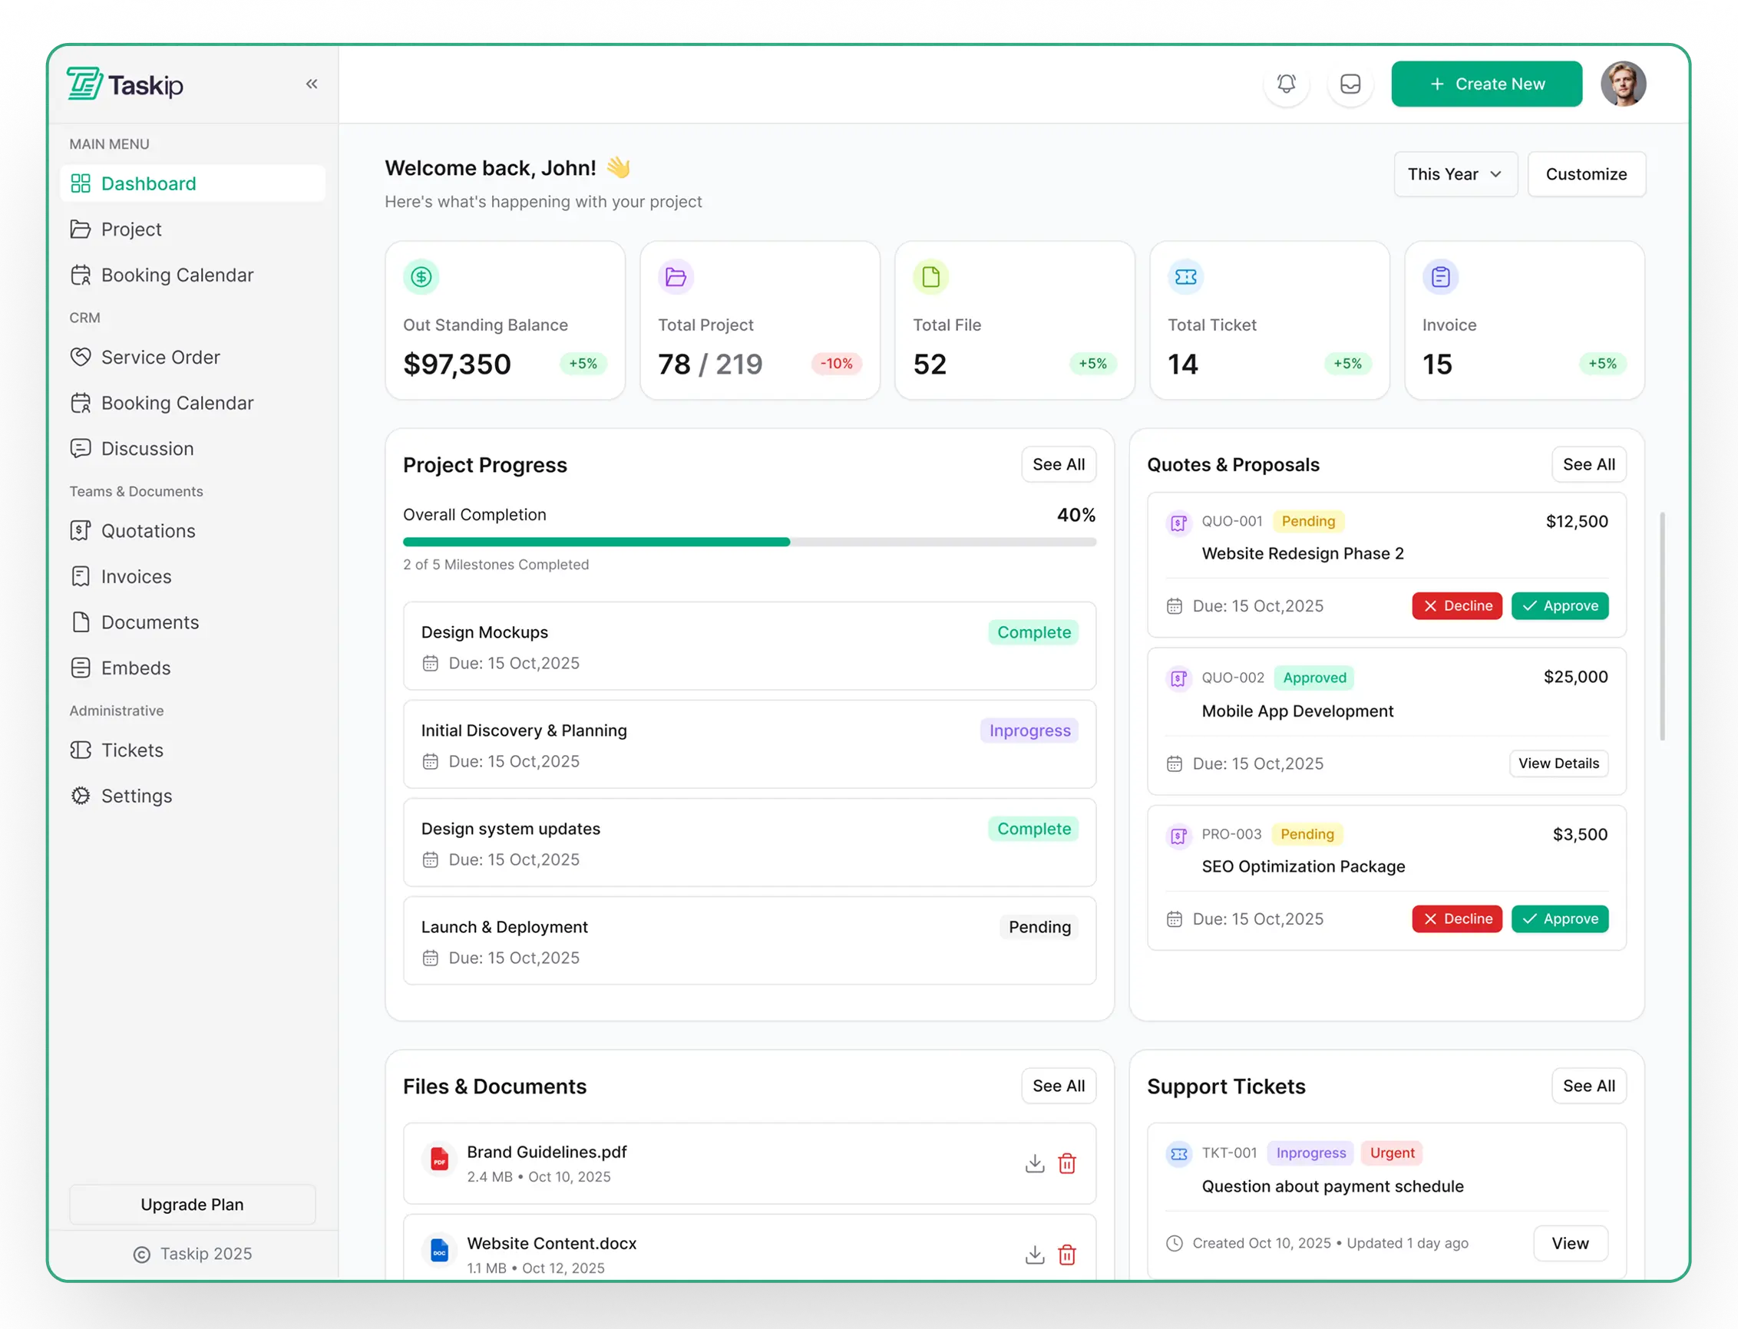Screen dimensions: 1738x1329
Task: Click the notification bell icon
Action: pos(1286,84)
